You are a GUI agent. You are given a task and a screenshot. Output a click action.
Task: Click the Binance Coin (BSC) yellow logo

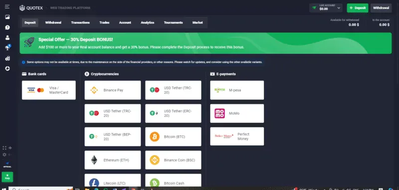[x=155, y=160]
